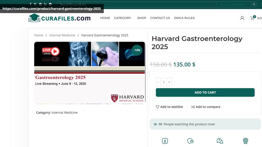This screenshot has height=147, width=262.
Task: Click the compare shuffle icon
Action: tap(193, 107)
